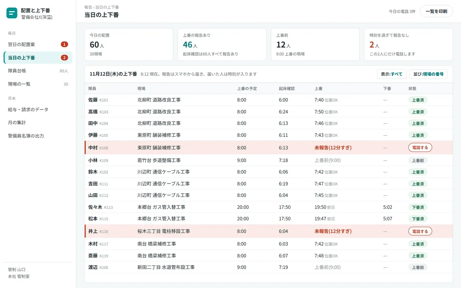Click the 起床確認 column header
This screenshot has height=288, width=461.
pos(287,89)
